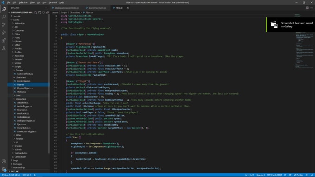This screenshot has width=315, height=177.
Task: Click Collapse Folders icon in explorer
Action: [x=47, y=12]
